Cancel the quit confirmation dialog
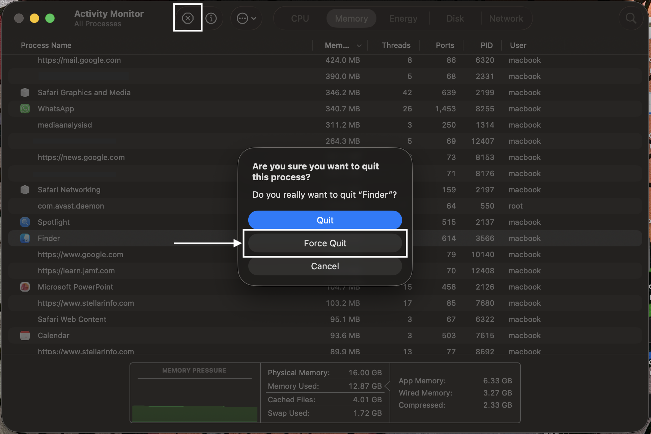 (x=325, y=266)
